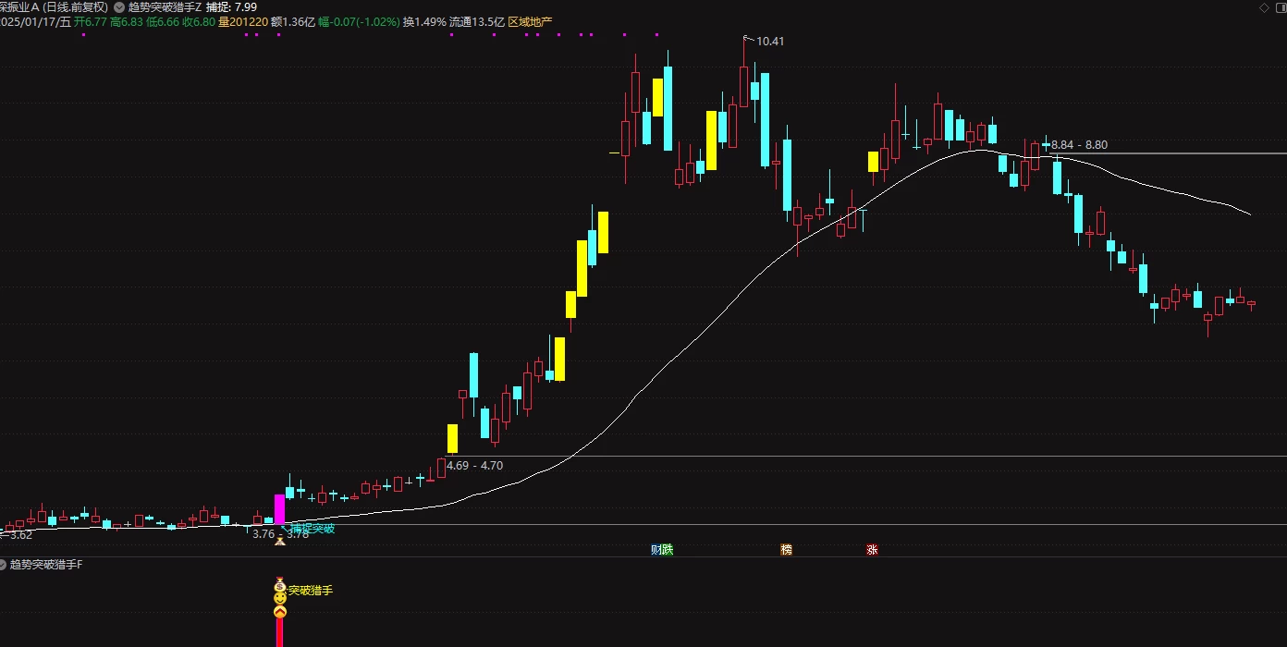Screen dimensions: 1287x647
Task: Click the 4.69 - 4.70 price level label
Action: [x=475, y=466]
